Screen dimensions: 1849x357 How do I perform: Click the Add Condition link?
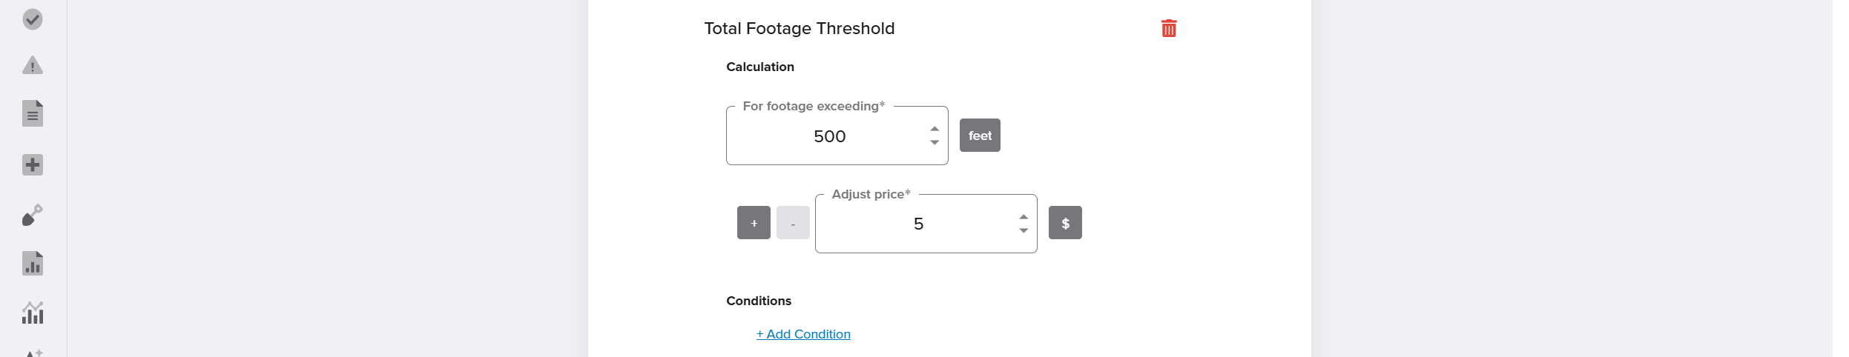pos(803,334)
